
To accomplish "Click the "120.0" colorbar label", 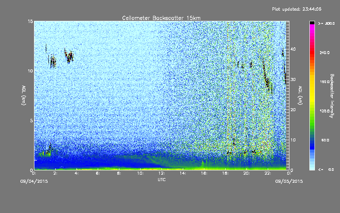I will click(x=325, y=111).
